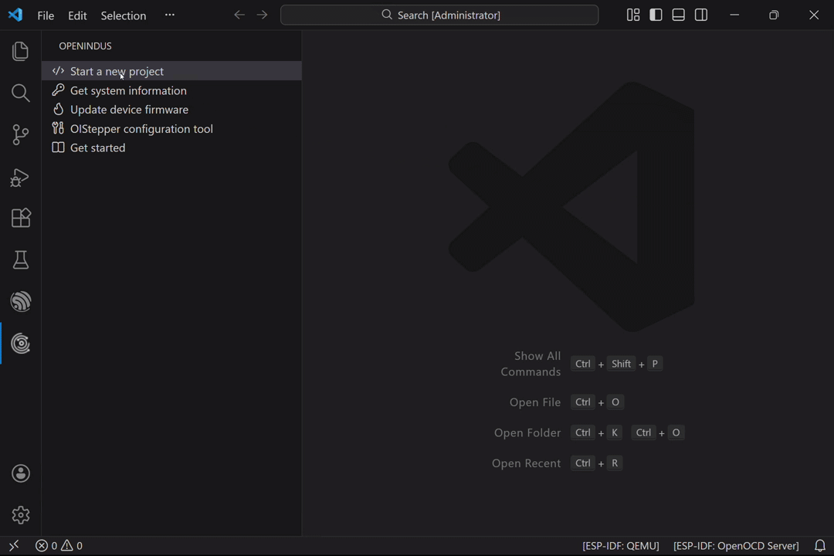Toggle the secondary side bar
This screenshot has height=556, width=834.
pos(701,15)
